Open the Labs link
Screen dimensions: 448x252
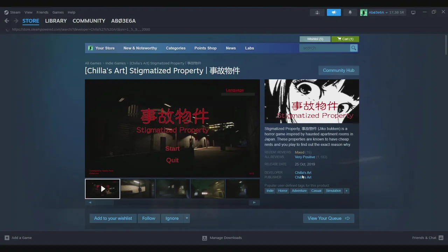[250, 48]
